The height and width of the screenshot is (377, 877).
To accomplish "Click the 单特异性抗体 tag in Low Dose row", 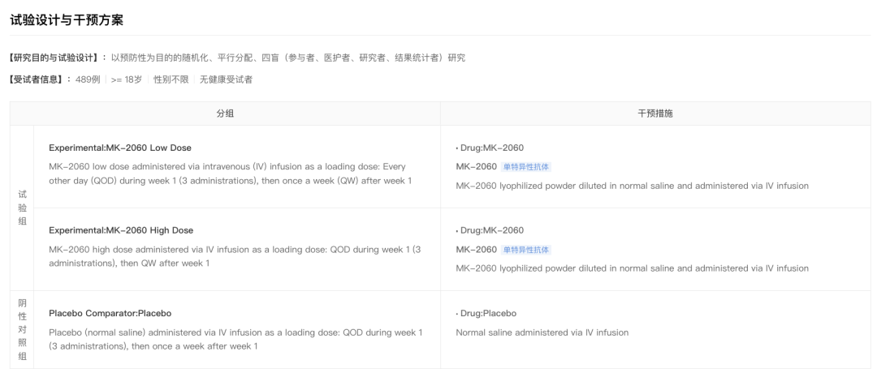I will [x=525, y=167].
